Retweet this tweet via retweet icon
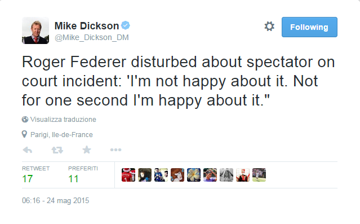Screen dimensions: 360x224 (x=57, y=150)
